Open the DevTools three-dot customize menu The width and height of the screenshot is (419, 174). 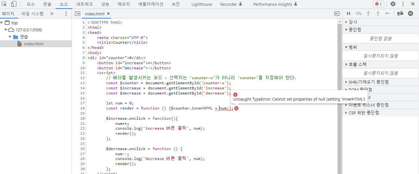click(403, 4)
